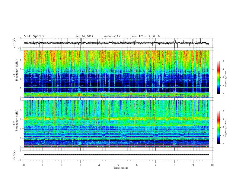Click the "station=GAK" header label

point(112,36)
